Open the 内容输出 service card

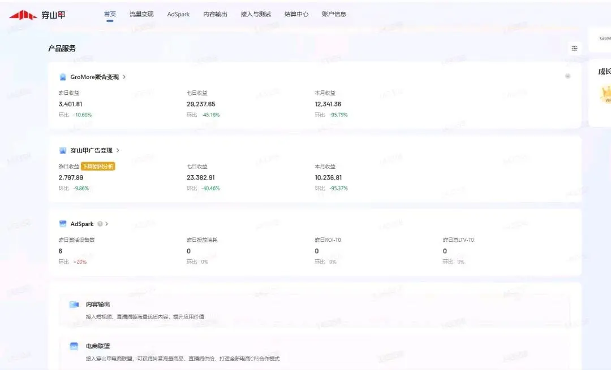point(314,310)
